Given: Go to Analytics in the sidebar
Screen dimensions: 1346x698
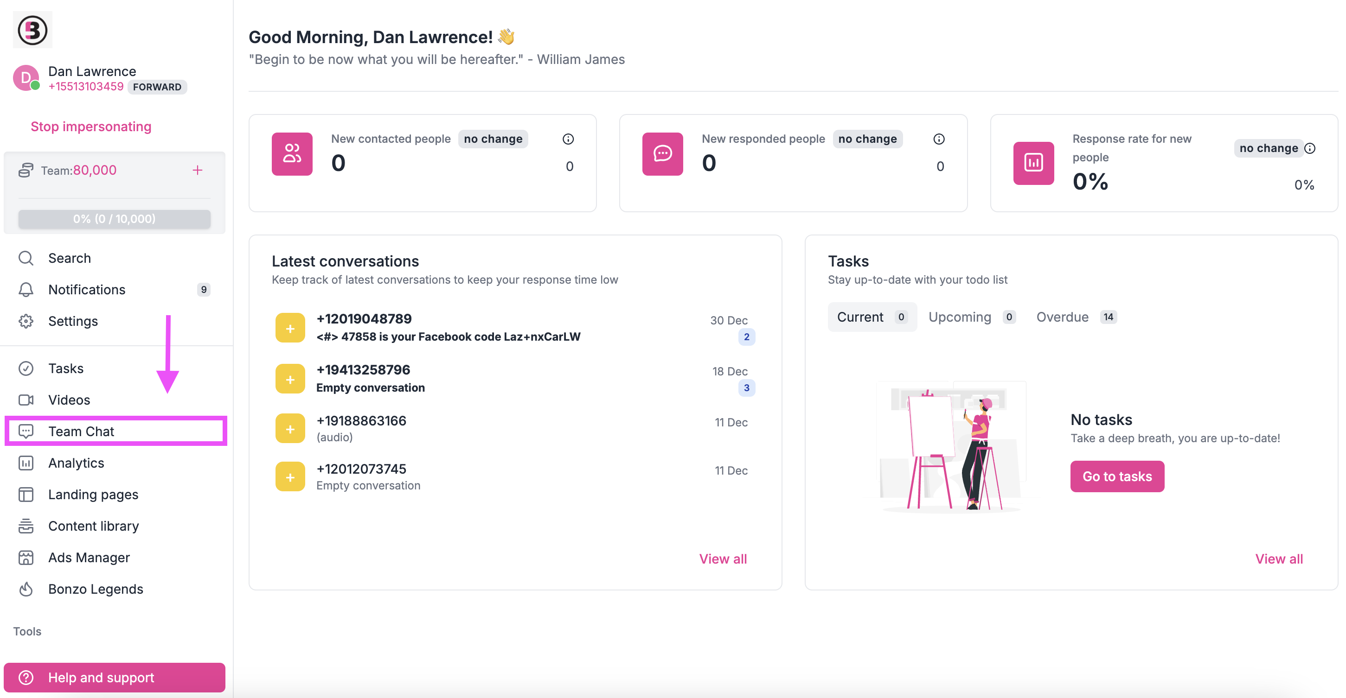Looking at the screenshot, I should (x=114, y=463).
